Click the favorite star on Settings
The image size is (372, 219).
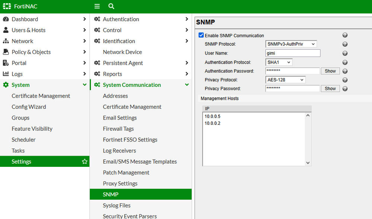tap(85, 162)
